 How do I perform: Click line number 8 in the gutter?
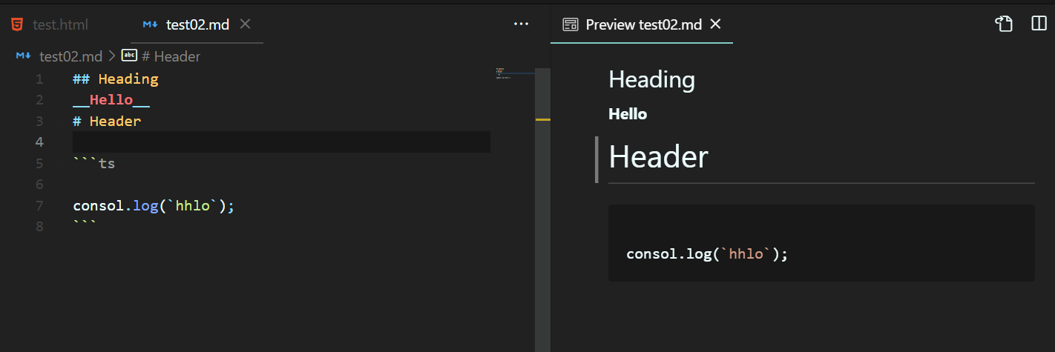click(x=39, y=227)
